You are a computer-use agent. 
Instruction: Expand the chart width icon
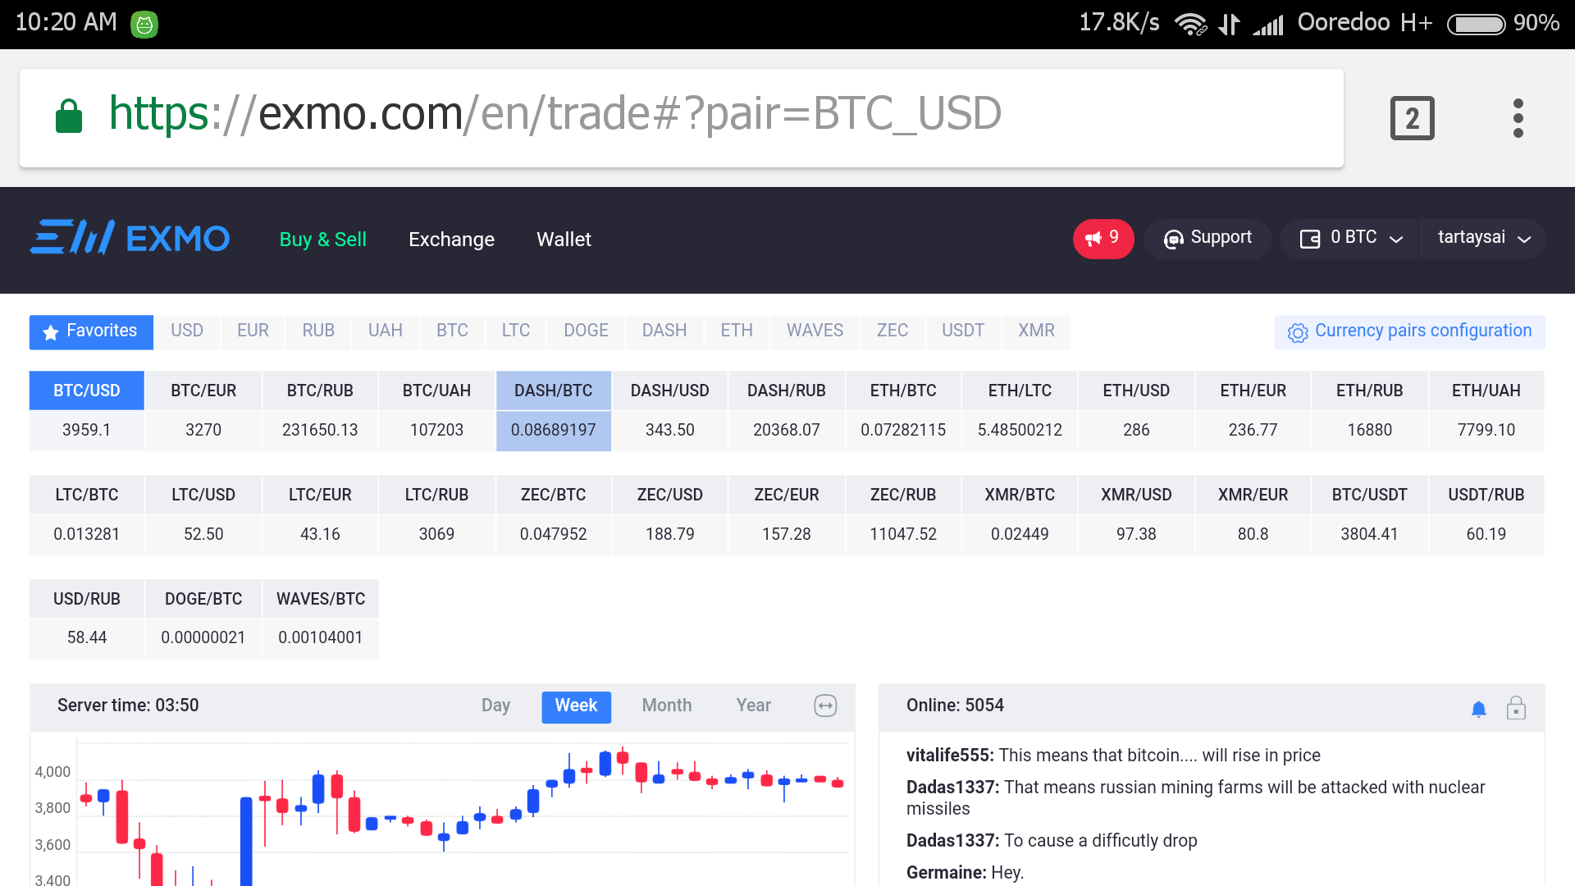[825, 706]
